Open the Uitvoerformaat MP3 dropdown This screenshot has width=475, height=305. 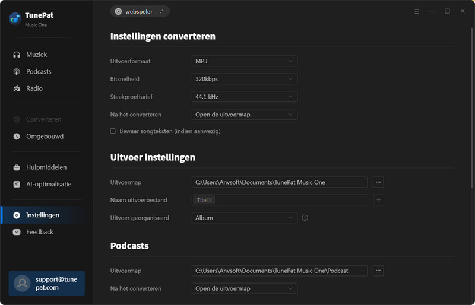pos(245,61)
